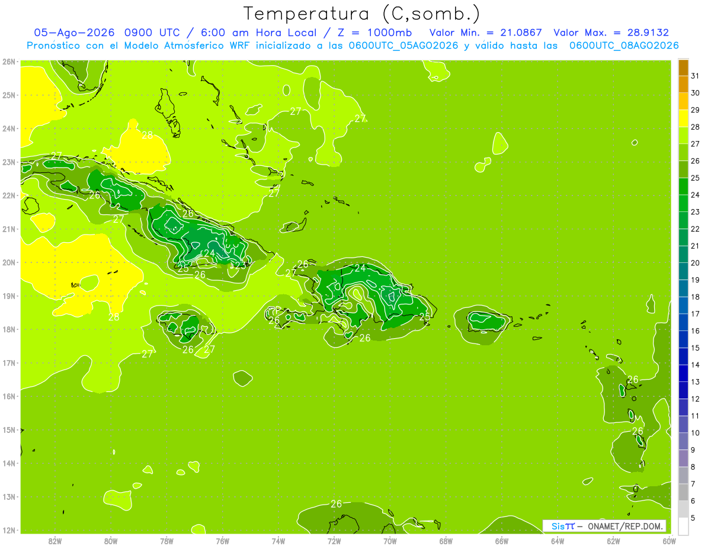Click the title "Temperatura (C,somb.)"

361,14
